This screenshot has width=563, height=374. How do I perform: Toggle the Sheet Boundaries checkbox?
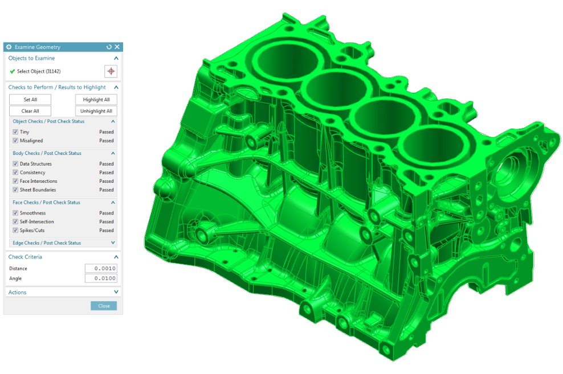coord(15,190)
